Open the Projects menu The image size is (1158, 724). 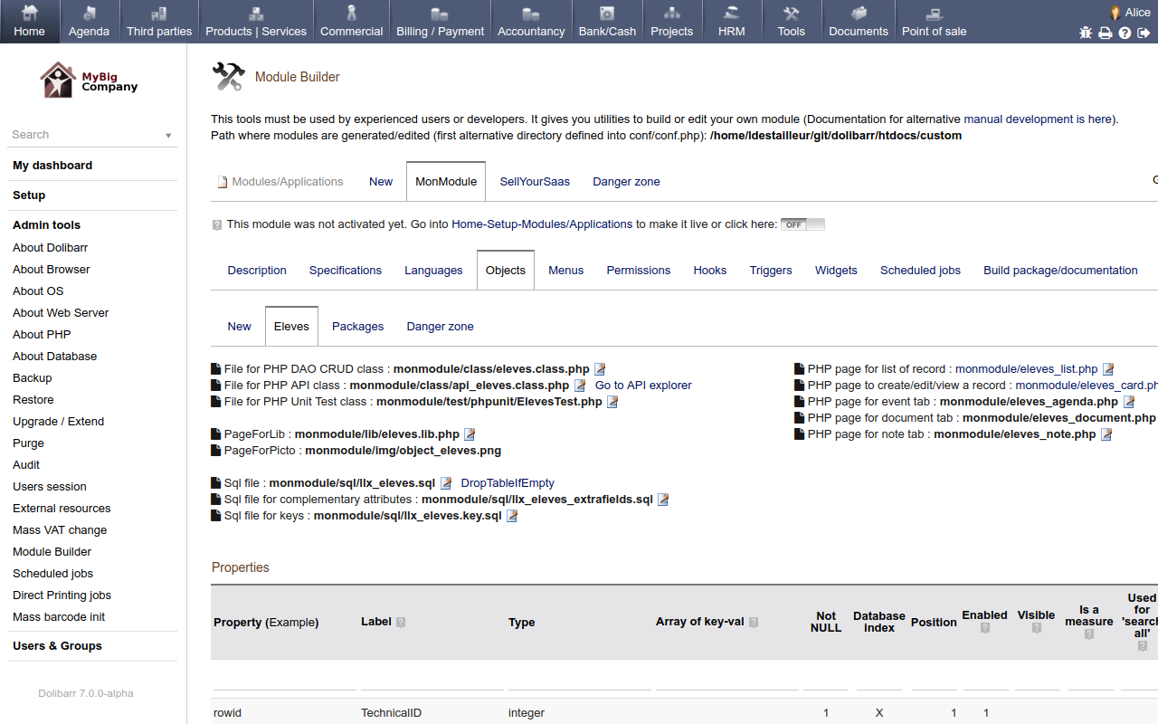click(x=672, y=22)
